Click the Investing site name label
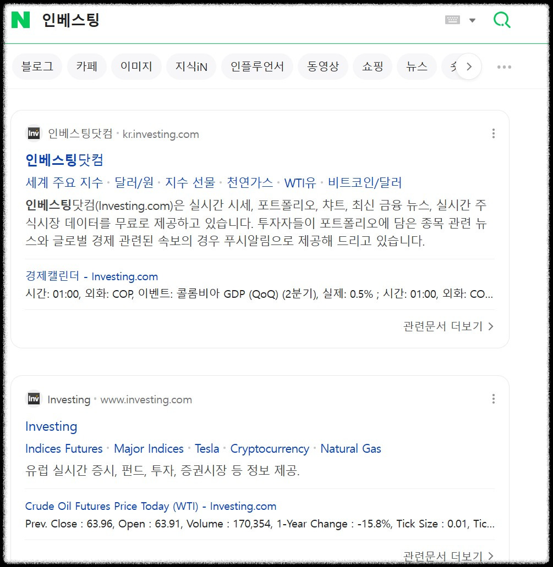This screenshot has width=553, height=567. 69,399
